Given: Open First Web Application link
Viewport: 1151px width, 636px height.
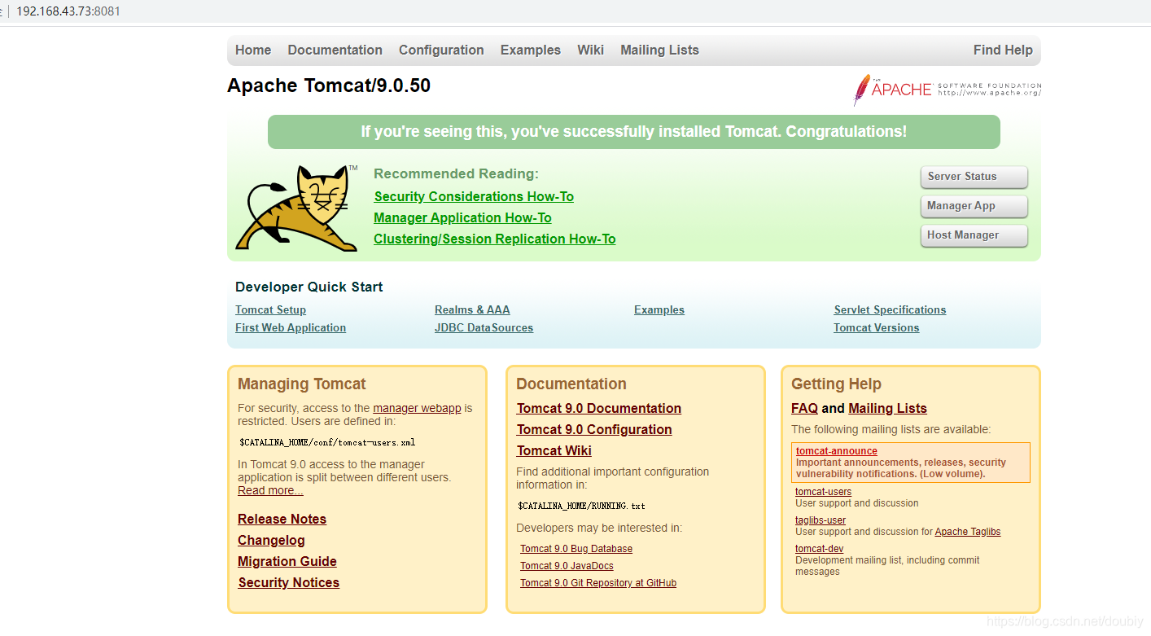Looking at the screenshot, I should [x=291, y=327].
